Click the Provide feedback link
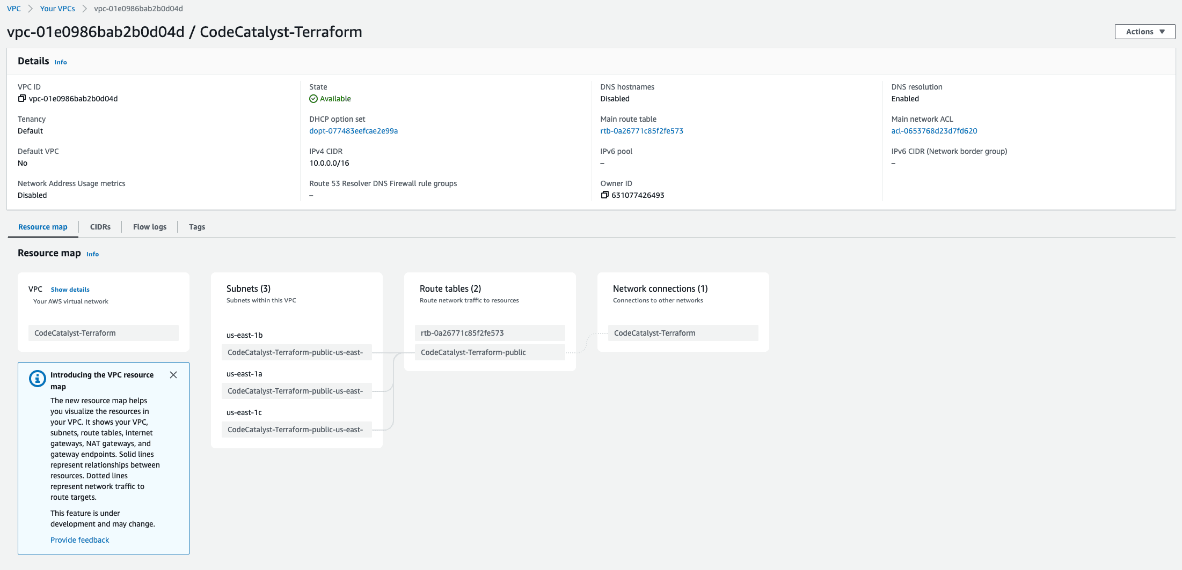1182x570 pixels. 79,540
